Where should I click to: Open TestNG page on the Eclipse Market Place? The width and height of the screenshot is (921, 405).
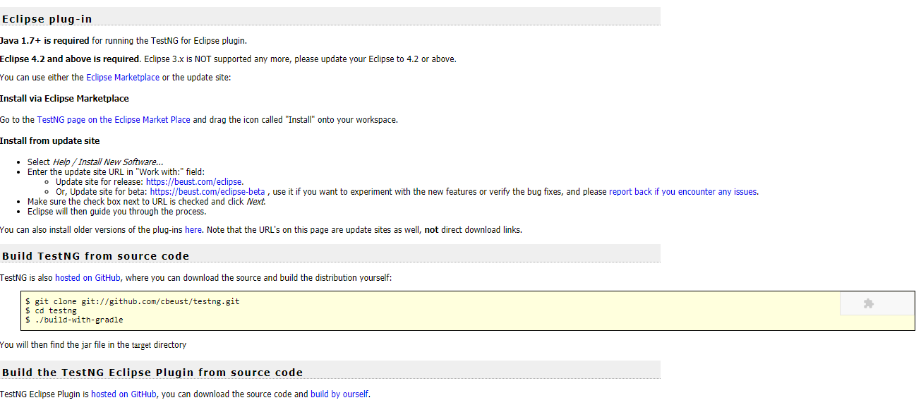click(114, 120)
